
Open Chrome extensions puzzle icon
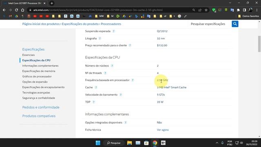[238, 10]
